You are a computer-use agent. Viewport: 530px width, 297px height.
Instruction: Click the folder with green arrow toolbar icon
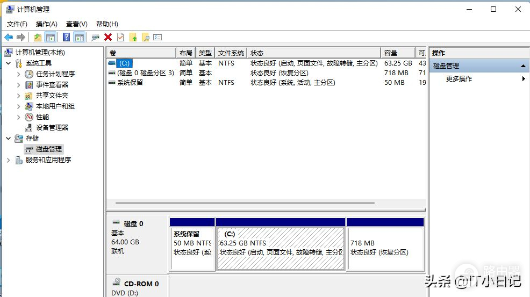[133, 37]
